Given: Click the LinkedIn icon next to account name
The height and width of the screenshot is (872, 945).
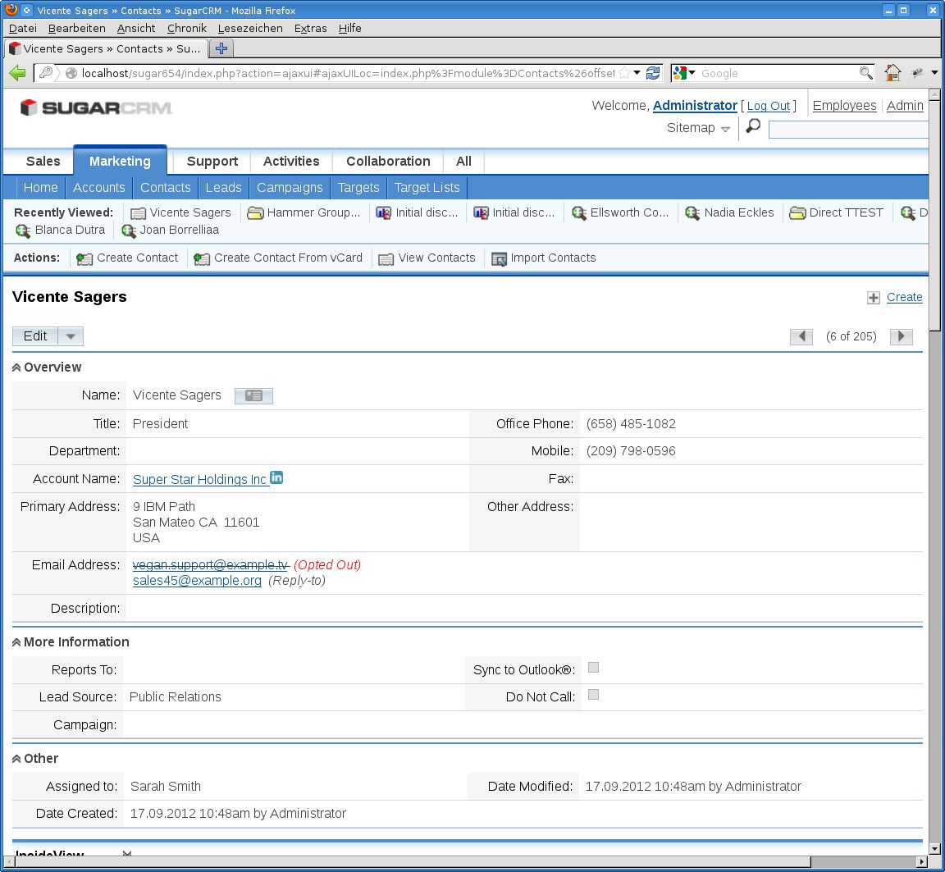Looking at the screenshot, I should pyautogui.click(x=276, y=477).
